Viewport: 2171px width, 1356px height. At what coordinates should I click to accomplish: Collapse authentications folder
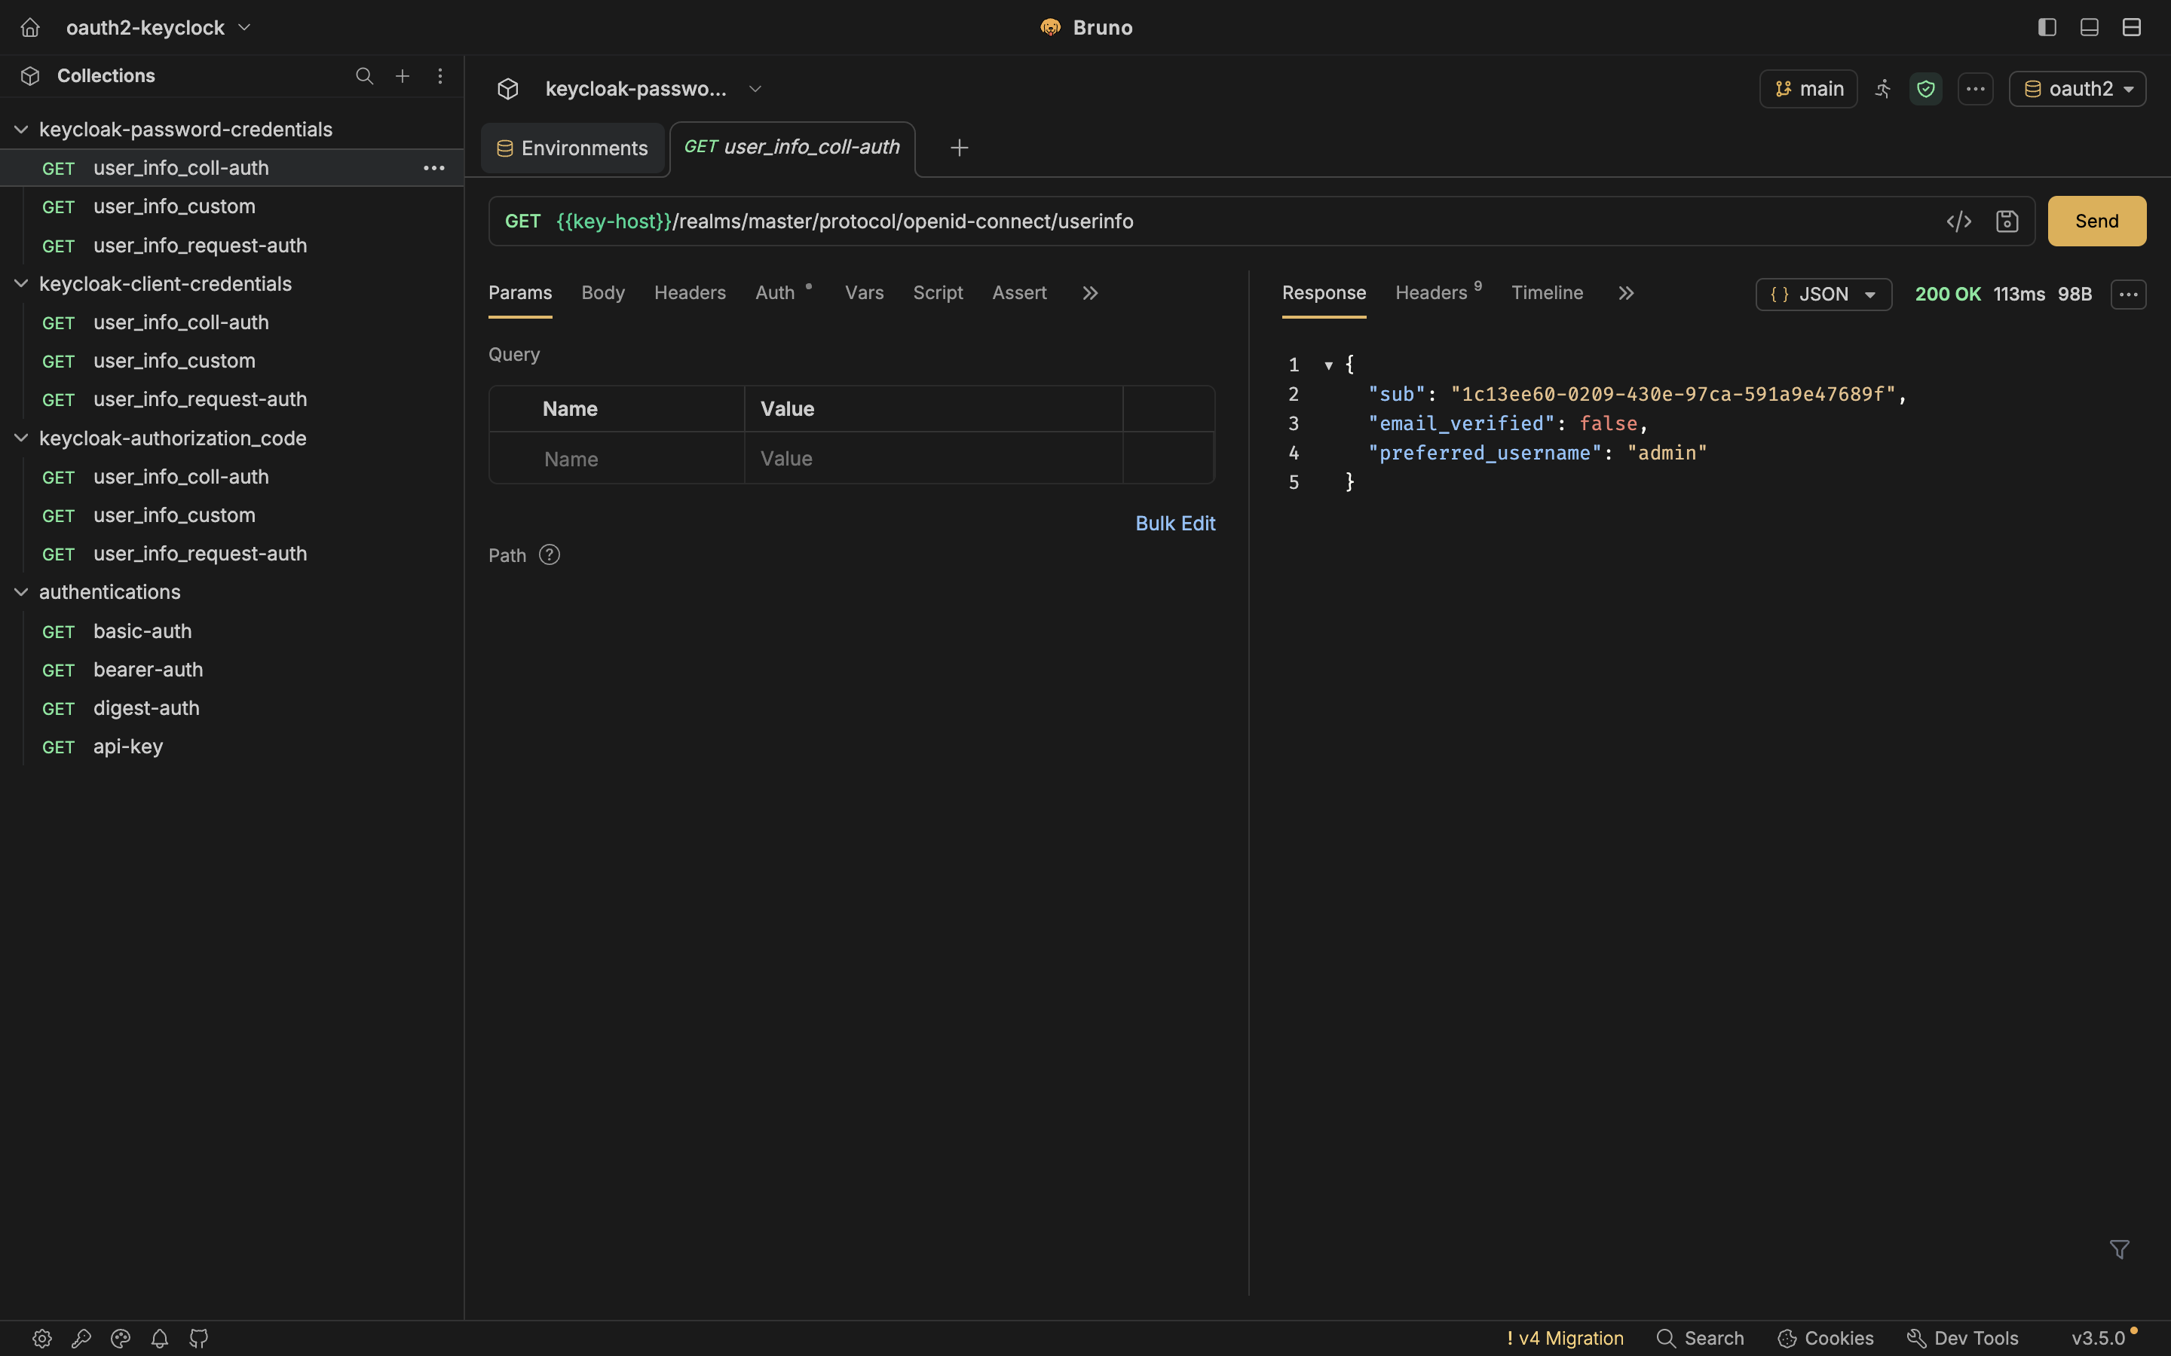[20, 592]
